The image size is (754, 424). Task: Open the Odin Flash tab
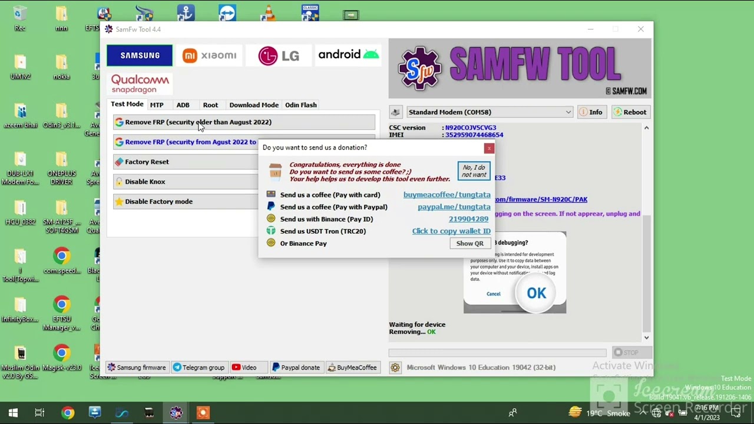(301, 105)
